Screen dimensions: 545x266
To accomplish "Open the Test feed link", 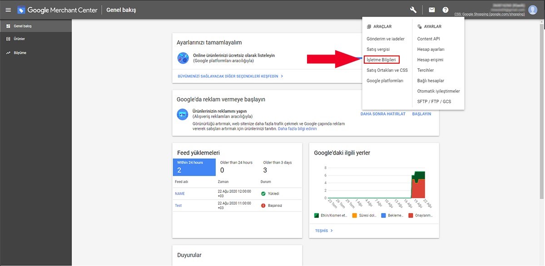I will pyautogui.click(x=178, y=206).
